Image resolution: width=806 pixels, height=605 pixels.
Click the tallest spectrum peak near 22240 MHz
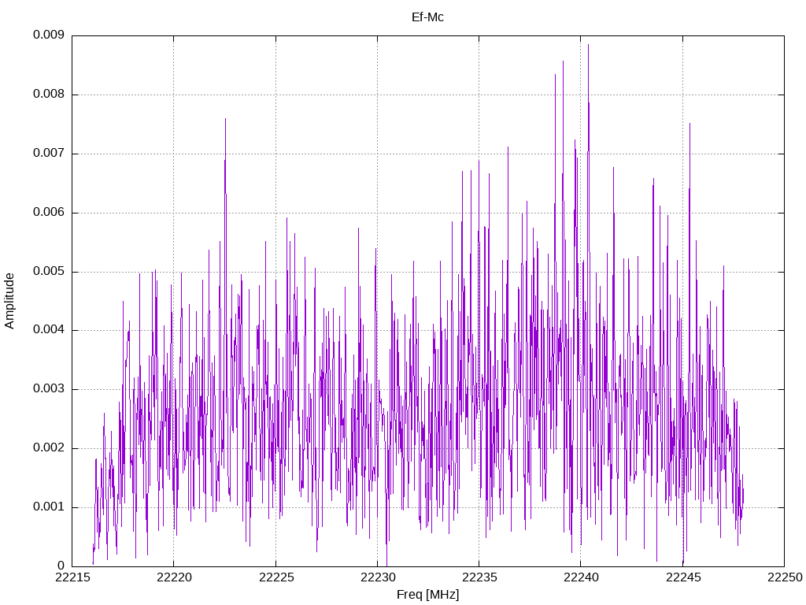588,45
